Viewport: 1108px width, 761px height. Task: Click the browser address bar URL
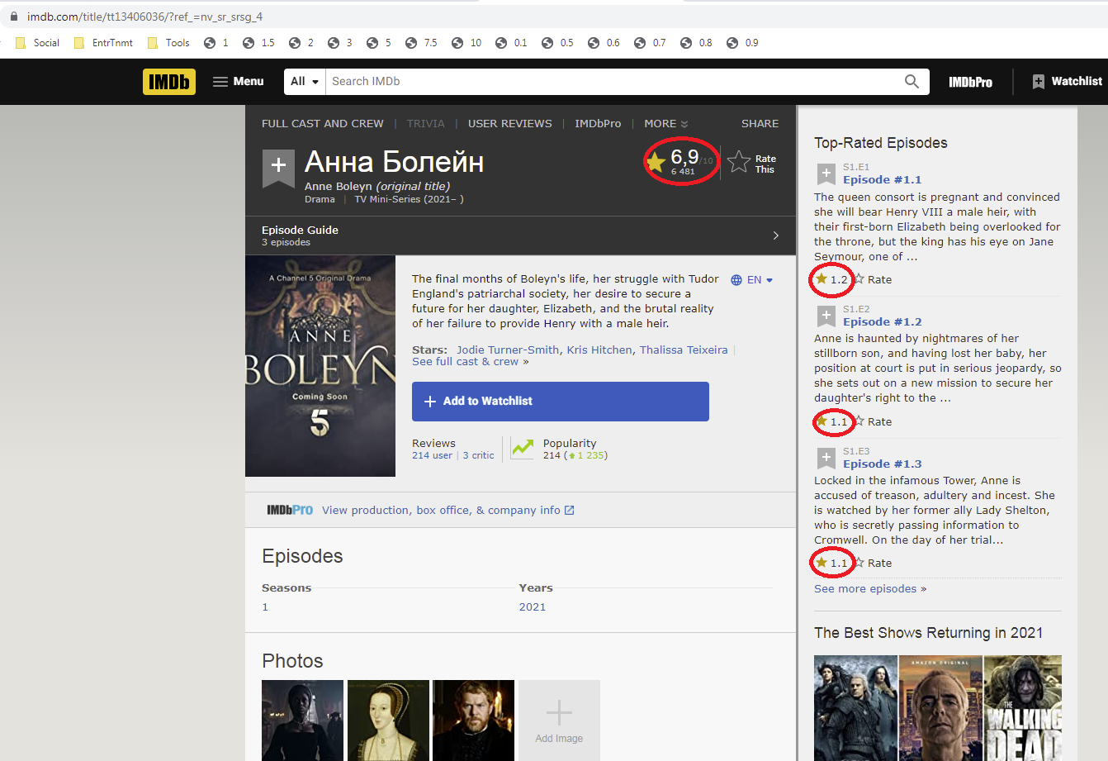pos(144,17)
